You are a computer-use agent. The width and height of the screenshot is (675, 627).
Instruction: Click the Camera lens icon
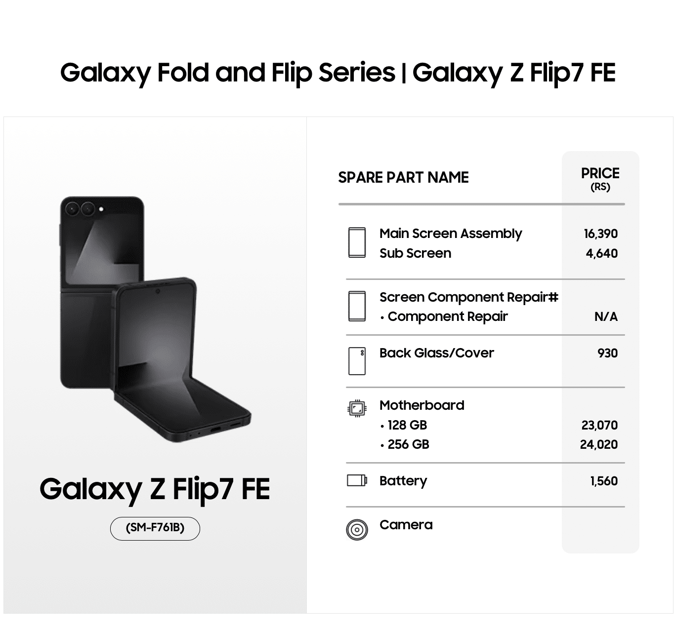coord(357,530)
